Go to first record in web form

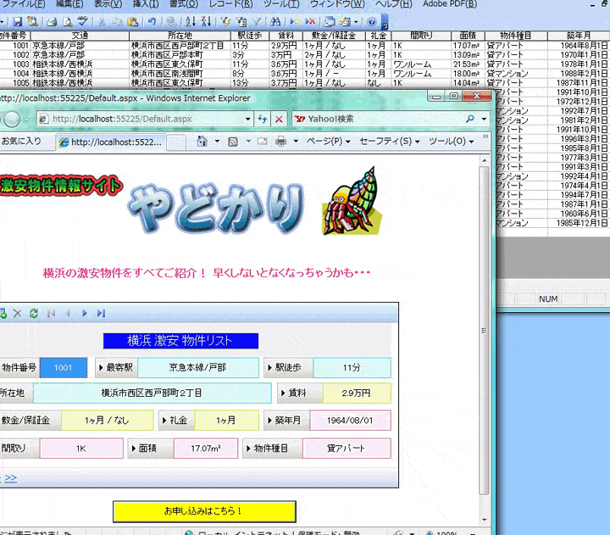point(51,313)
